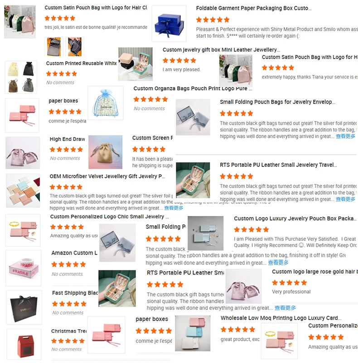The height and width of the screenshot is (363, 358).
Task: Open the blue foldable garment box thumbnail
Action: pyautogui.click(x=169, y=24)
